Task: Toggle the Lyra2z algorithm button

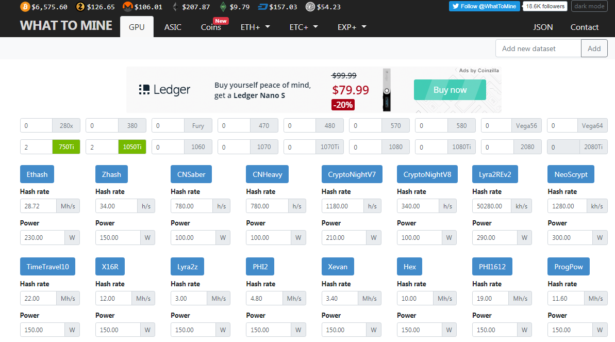Action: coord(188,267)
